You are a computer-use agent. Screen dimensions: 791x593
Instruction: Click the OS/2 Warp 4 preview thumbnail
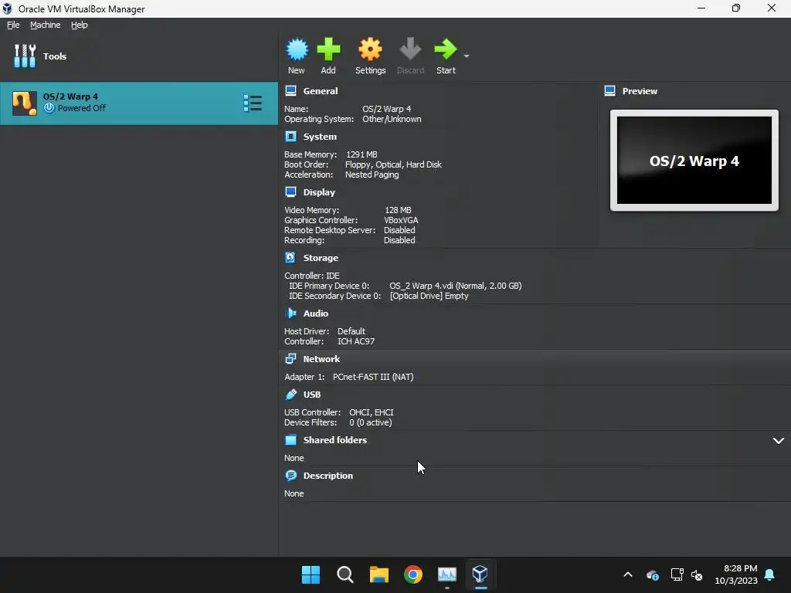pos(694,161)
